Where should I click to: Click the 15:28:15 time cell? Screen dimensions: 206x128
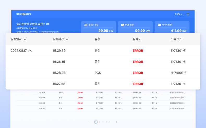(x=59, y=62)
